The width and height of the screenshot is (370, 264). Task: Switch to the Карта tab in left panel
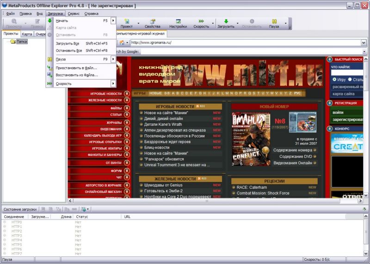click(x=27, y=34)
